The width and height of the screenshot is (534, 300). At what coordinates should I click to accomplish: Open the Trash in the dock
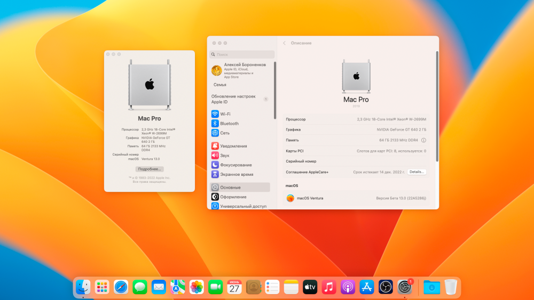(x=451, y=287)
